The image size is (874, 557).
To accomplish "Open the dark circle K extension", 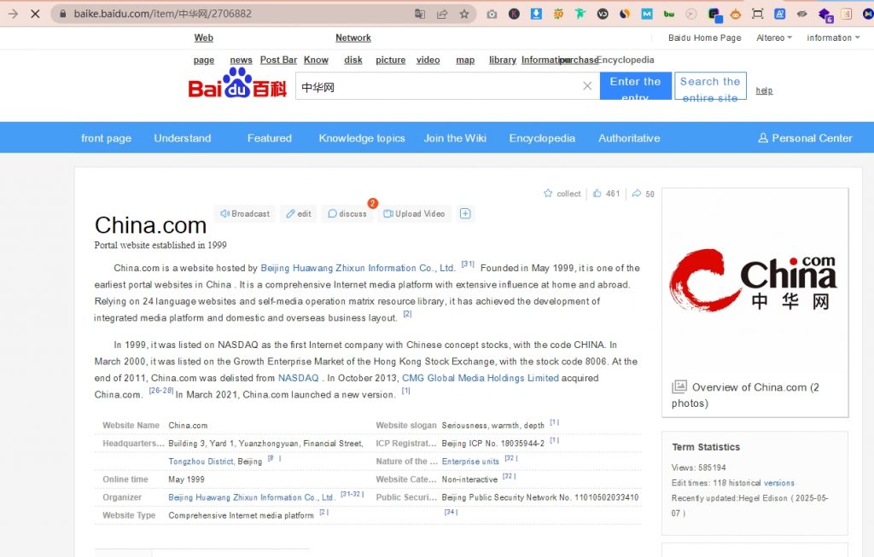I will tap(514, 14).
